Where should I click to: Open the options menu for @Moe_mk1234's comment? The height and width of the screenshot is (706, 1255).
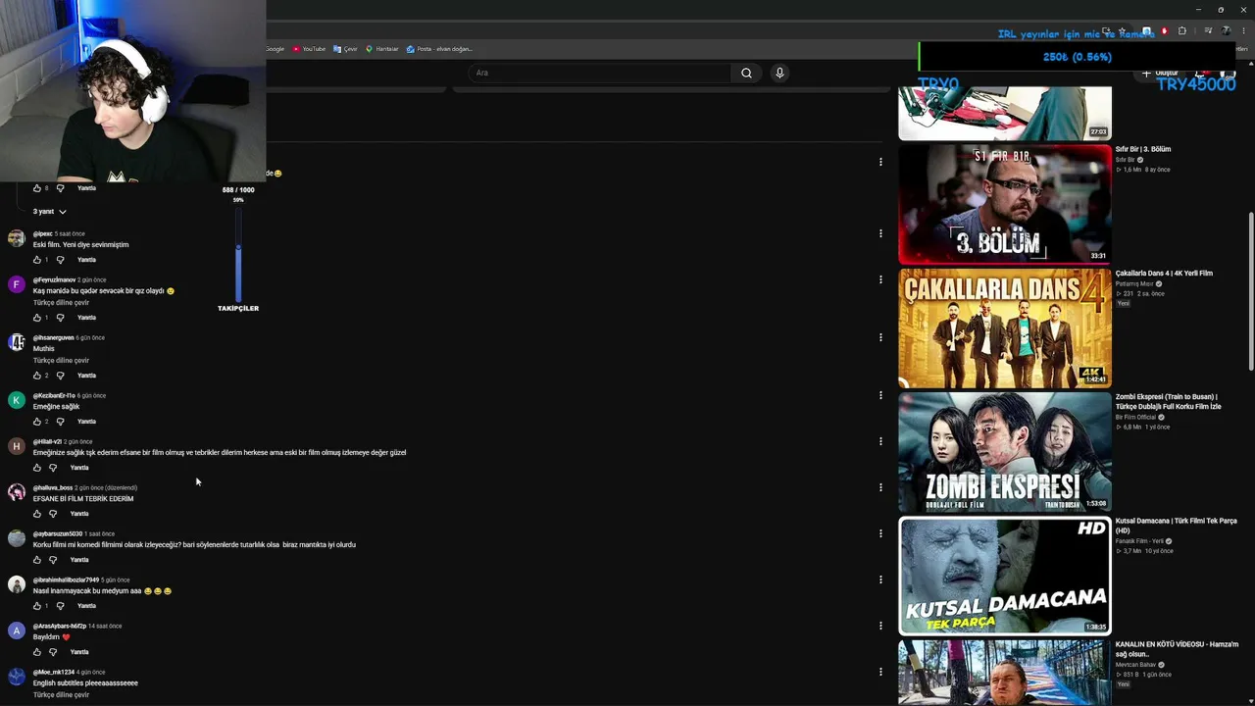coord(880,672)
